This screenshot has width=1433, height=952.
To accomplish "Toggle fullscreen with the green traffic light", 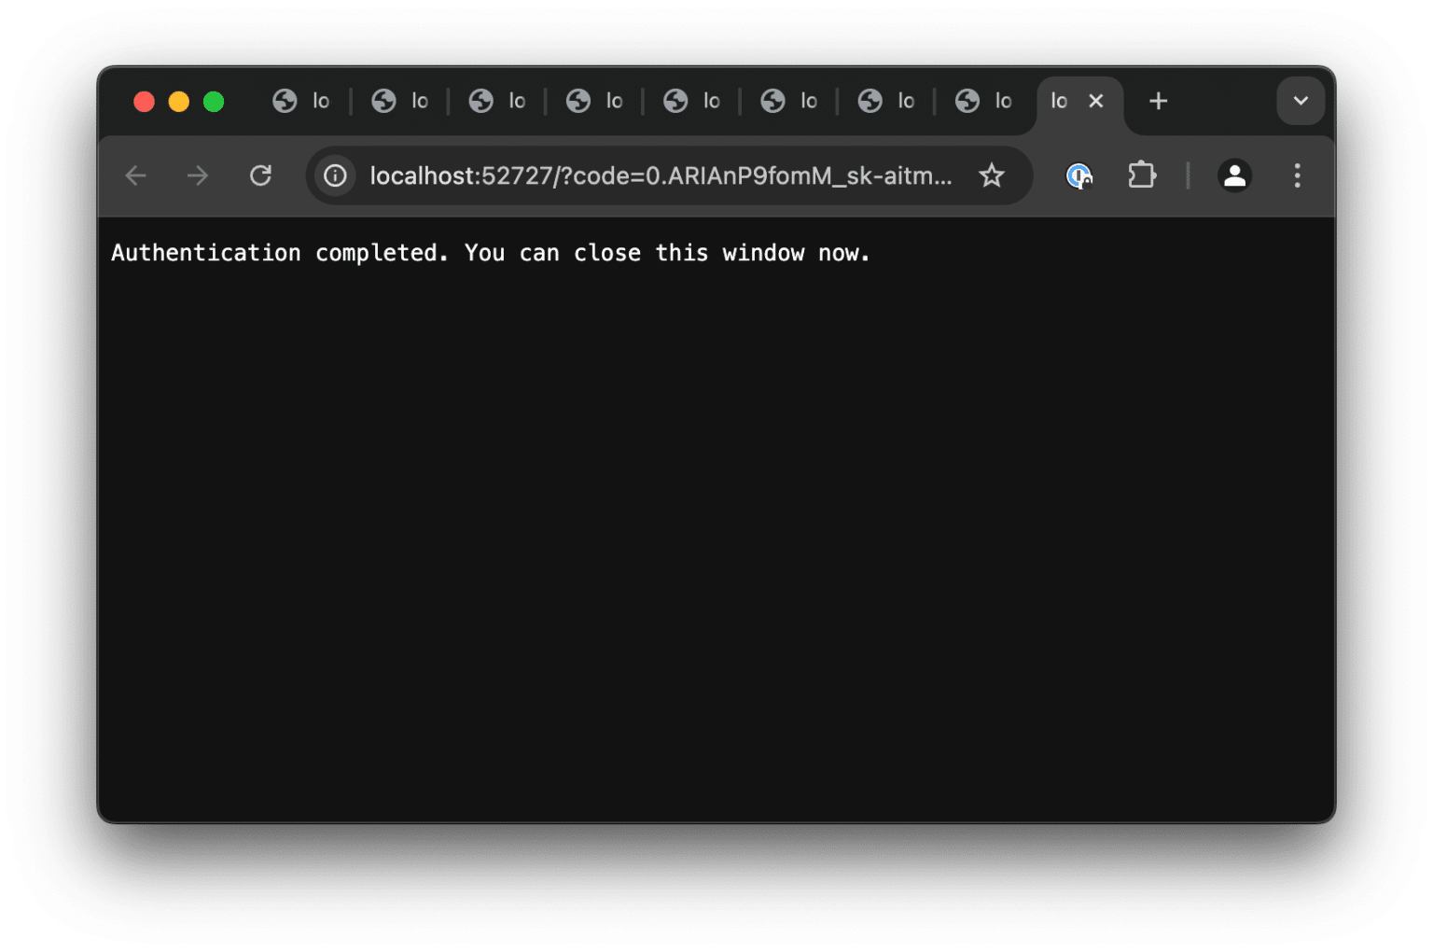I will pos(214,101).
